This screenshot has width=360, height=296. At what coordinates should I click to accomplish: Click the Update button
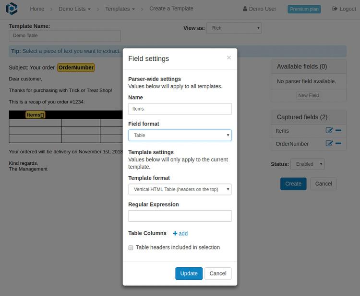(189, 273)
